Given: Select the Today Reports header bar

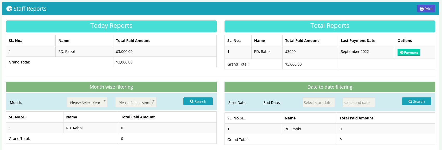Looking at the screenshot, I should 111,26.
